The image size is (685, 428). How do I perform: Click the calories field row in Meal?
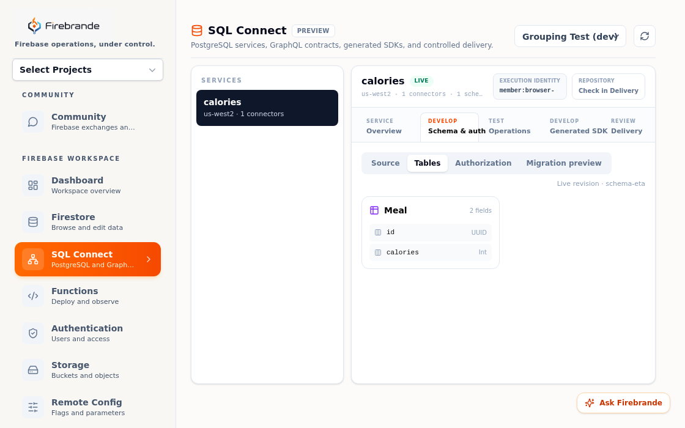(431, 253)
